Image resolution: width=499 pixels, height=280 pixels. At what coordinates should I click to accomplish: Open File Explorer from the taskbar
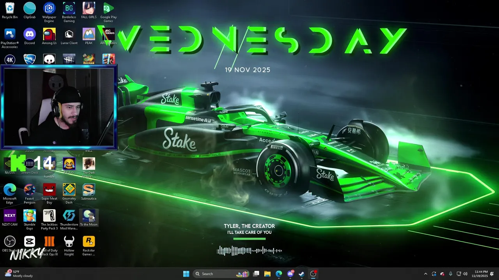(x=267, y=274)
